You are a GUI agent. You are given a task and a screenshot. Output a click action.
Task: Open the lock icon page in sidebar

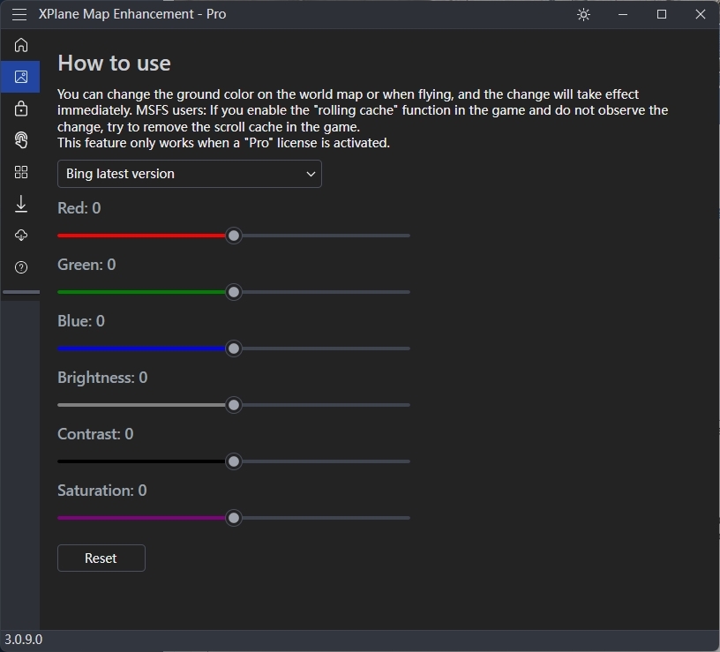pos(21,109)
